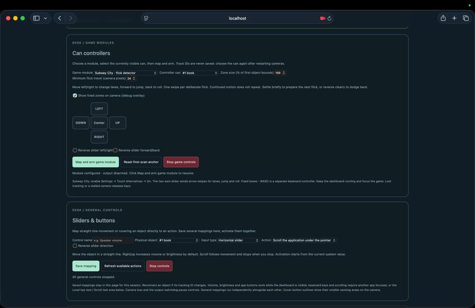Open the Input type dropdown
The image size is (475, 308).
238,240
